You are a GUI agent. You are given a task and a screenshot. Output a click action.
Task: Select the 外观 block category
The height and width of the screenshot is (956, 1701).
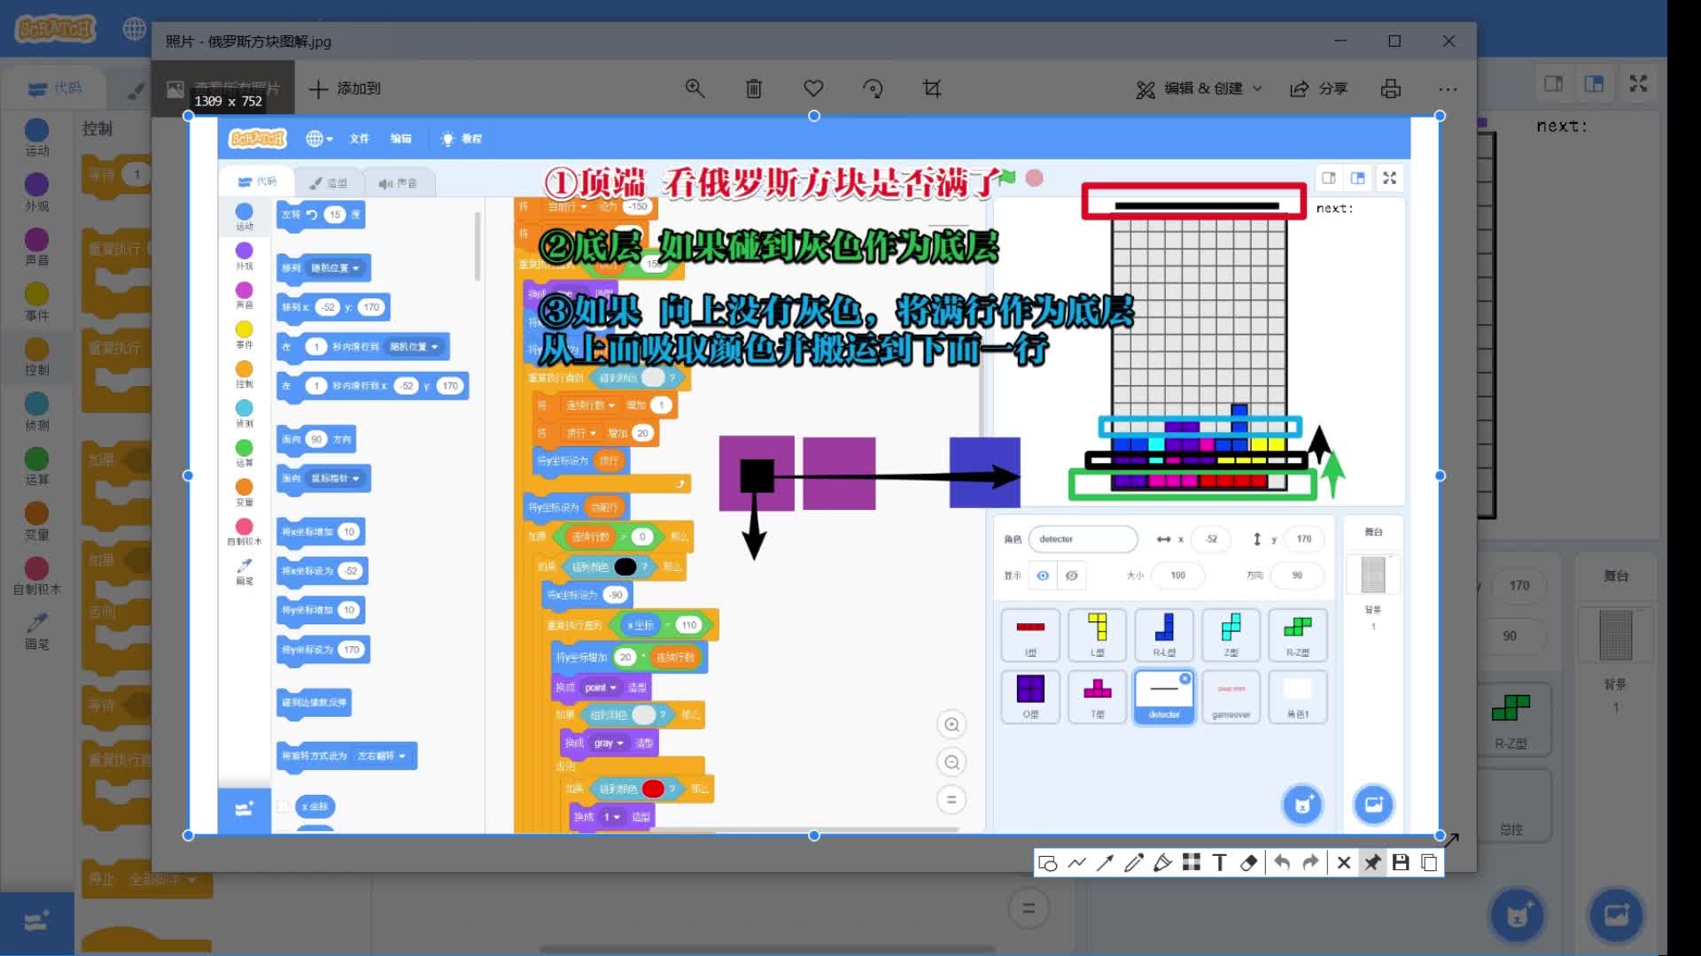pos(36,193)
